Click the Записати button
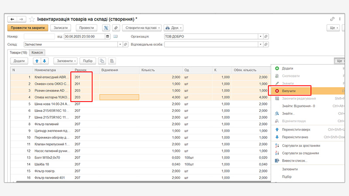 (x=61, y=28)
